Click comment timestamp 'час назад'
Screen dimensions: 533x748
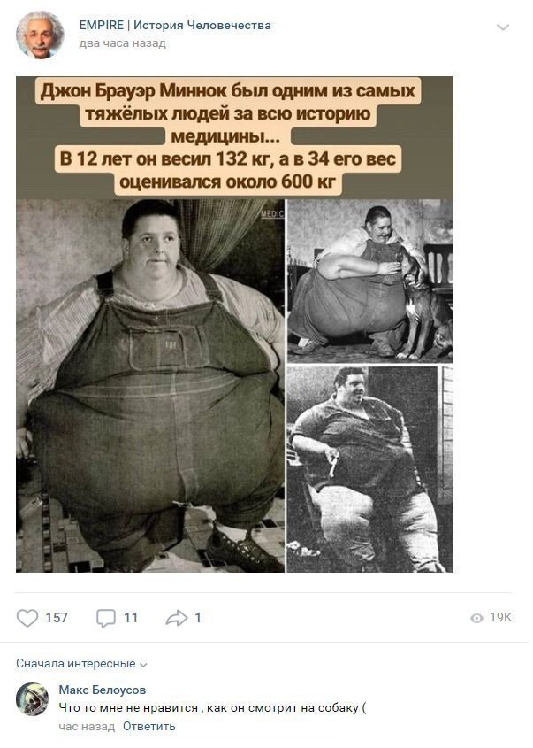tap(87, 727)
